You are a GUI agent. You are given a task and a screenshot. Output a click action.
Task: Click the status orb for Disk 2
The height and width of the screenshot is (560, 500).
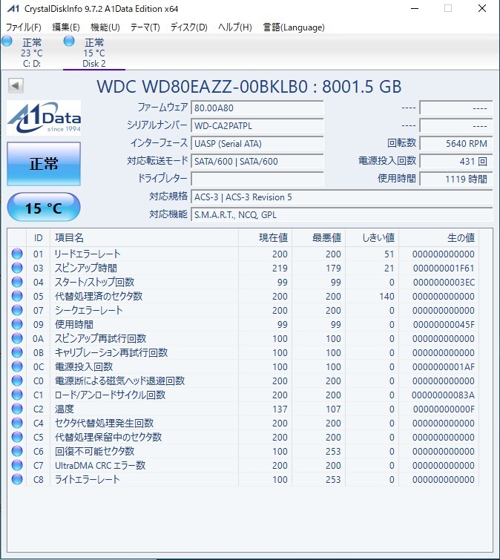(70, 42)
